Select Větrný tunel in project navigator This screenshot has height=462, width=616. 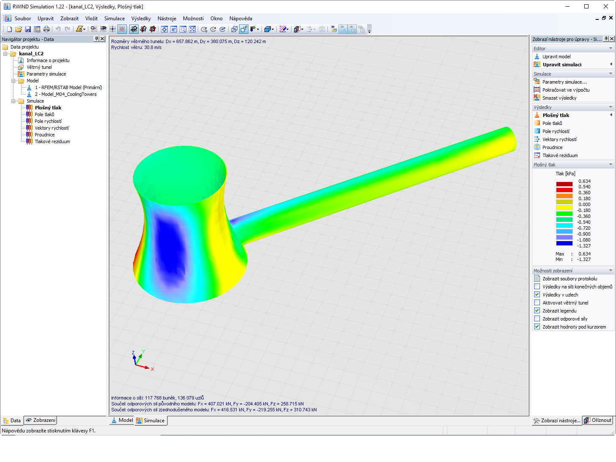point(39,67)
